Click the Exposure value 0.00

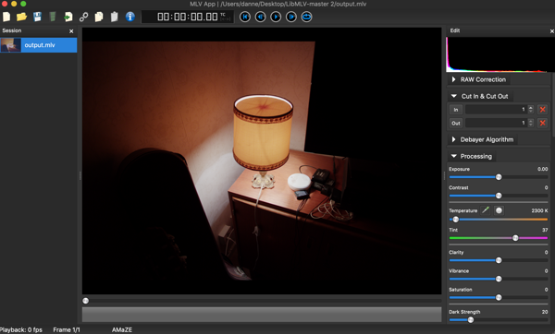[543, 169]
